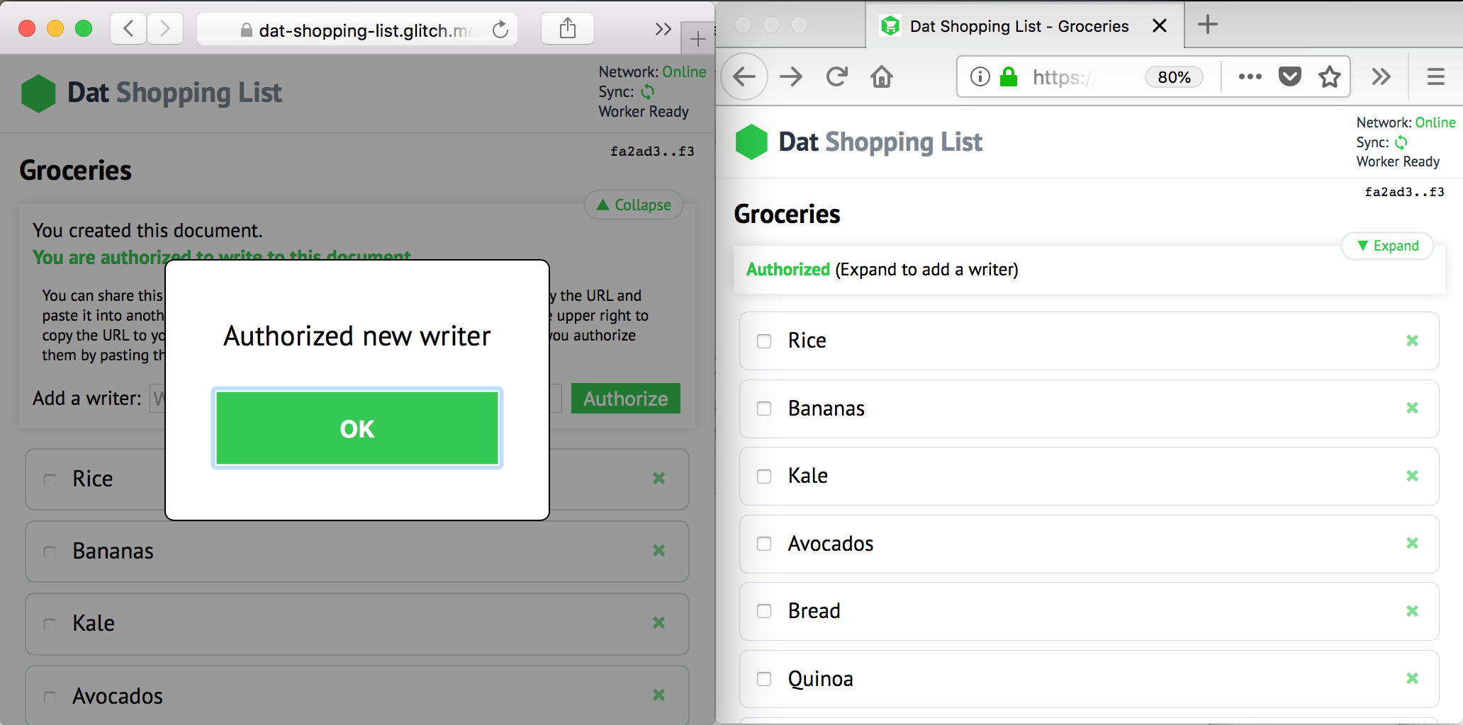Click Network Online status in Firefox page
1463x725 pixels.
pyautogui.click(x=1406, y=122)
